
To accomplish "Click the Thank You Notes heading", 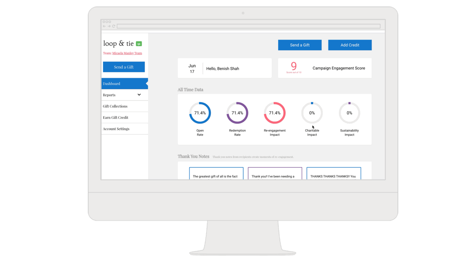I will pyautogui.click(x=193, y=156).
